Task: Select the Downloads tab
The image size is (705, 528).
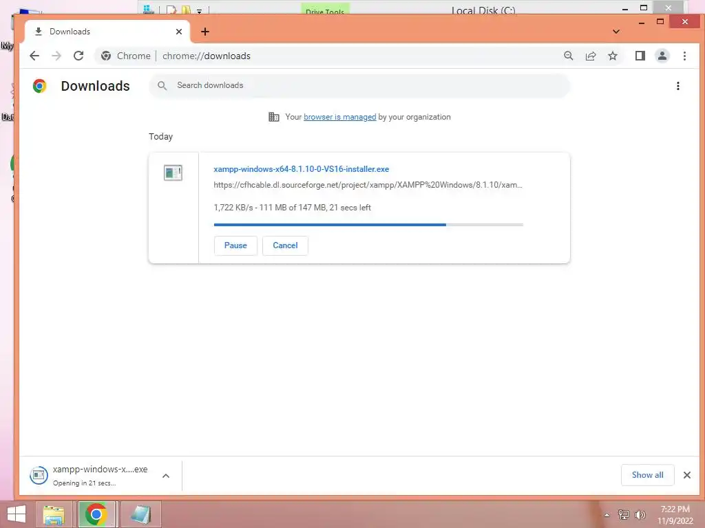Action: 108,32
